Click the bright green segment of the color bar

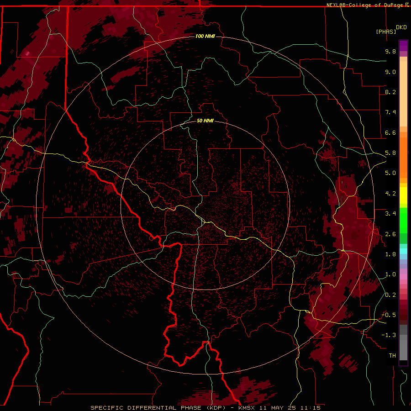tap(403, 221)
